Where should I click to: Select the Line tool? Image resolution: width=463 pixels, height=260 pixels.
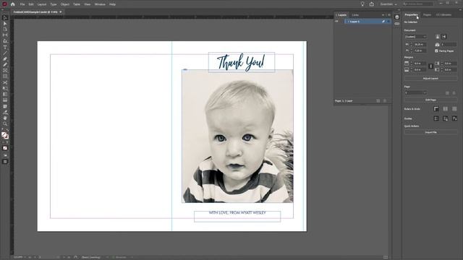coord(5,53)
